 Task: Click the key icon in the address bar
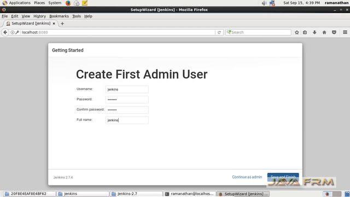[x=17, y=32]
